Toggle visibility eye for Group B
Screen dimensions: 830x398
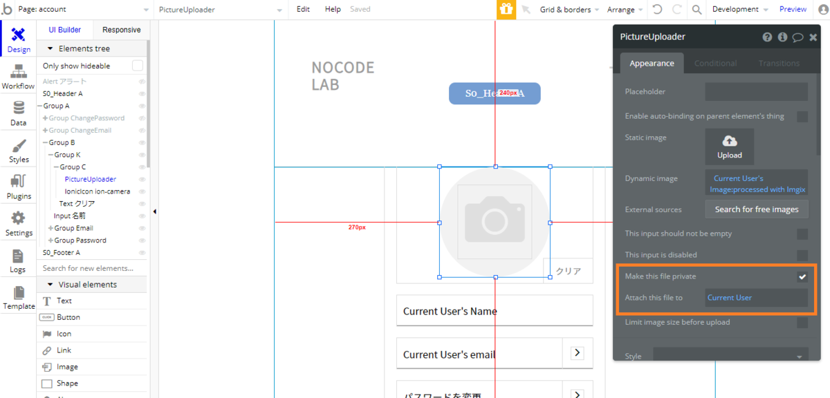[x=142, y=142]
